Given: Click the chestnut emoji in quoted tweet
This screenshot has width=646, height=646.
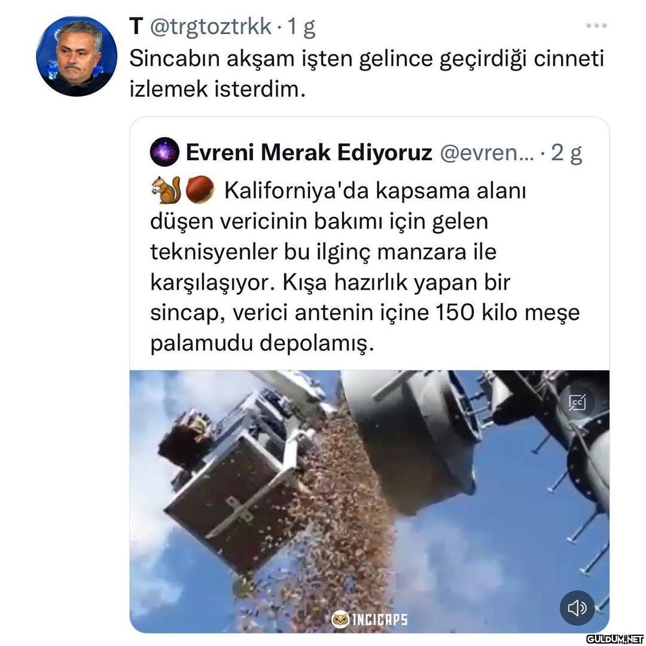Looking at the screenshot, I should [199, 189].
